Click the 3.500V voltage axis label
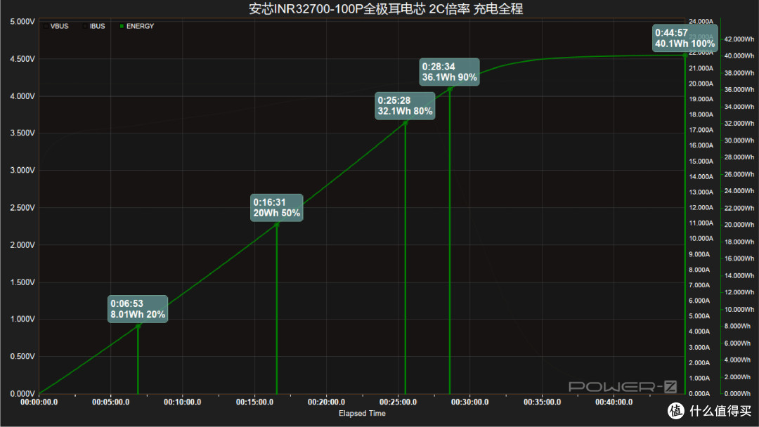 22,133
